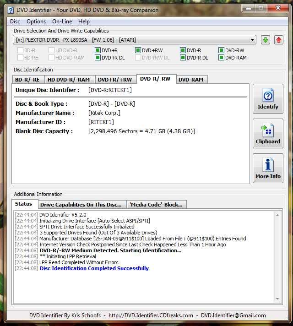Click the 'DVD Identifier V5.2.0' log line
This screenshot has width=293, height=326.
click(x=63, y=215)
